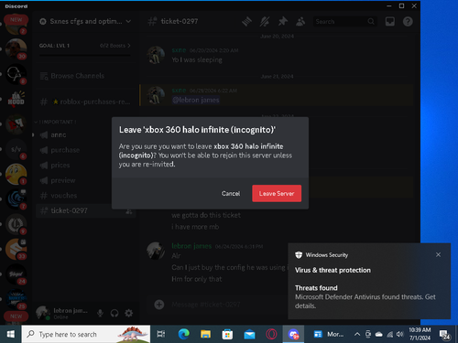This screenshot has width=458, height=343.
Task: Open Browse Channels
Action: [x=85, y=76]
